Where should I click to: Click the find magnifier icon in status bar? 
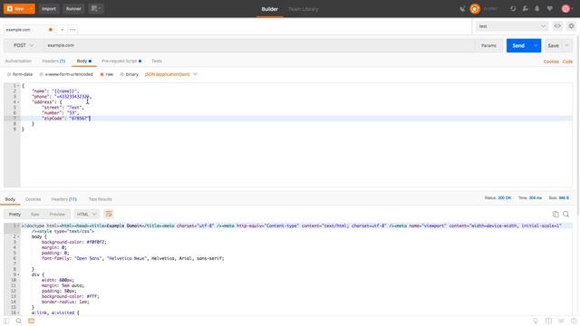coord(18,321)
